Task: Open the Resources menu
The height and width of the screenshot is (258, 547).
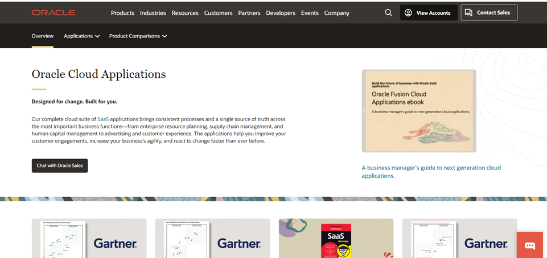Action: point(185,13)
